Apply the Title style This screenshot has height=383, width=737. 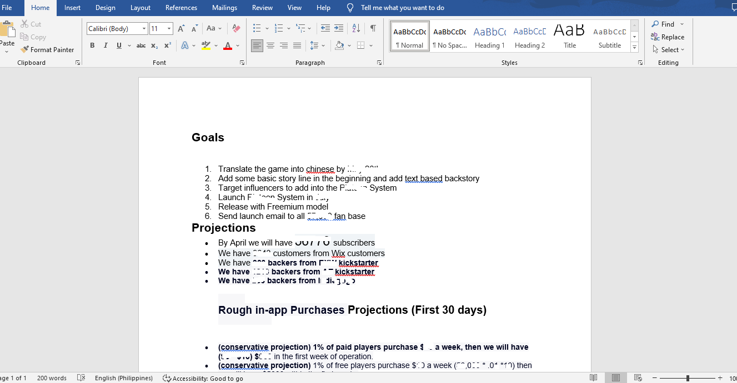[x=570, y=37]
